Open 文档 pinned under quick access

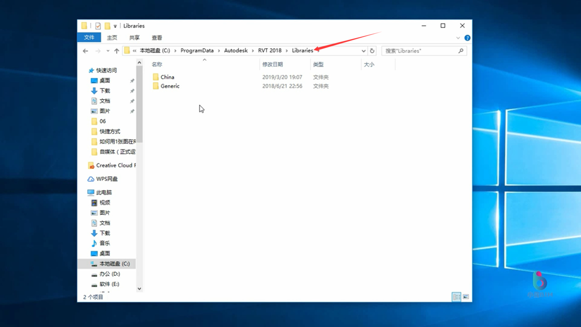coord(104,101)
